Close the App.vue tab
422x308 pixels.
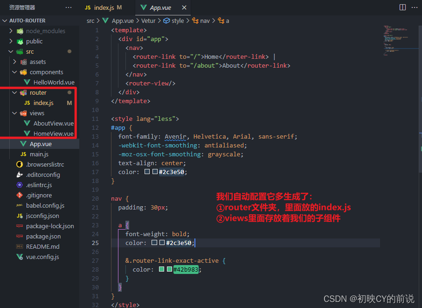184,7
